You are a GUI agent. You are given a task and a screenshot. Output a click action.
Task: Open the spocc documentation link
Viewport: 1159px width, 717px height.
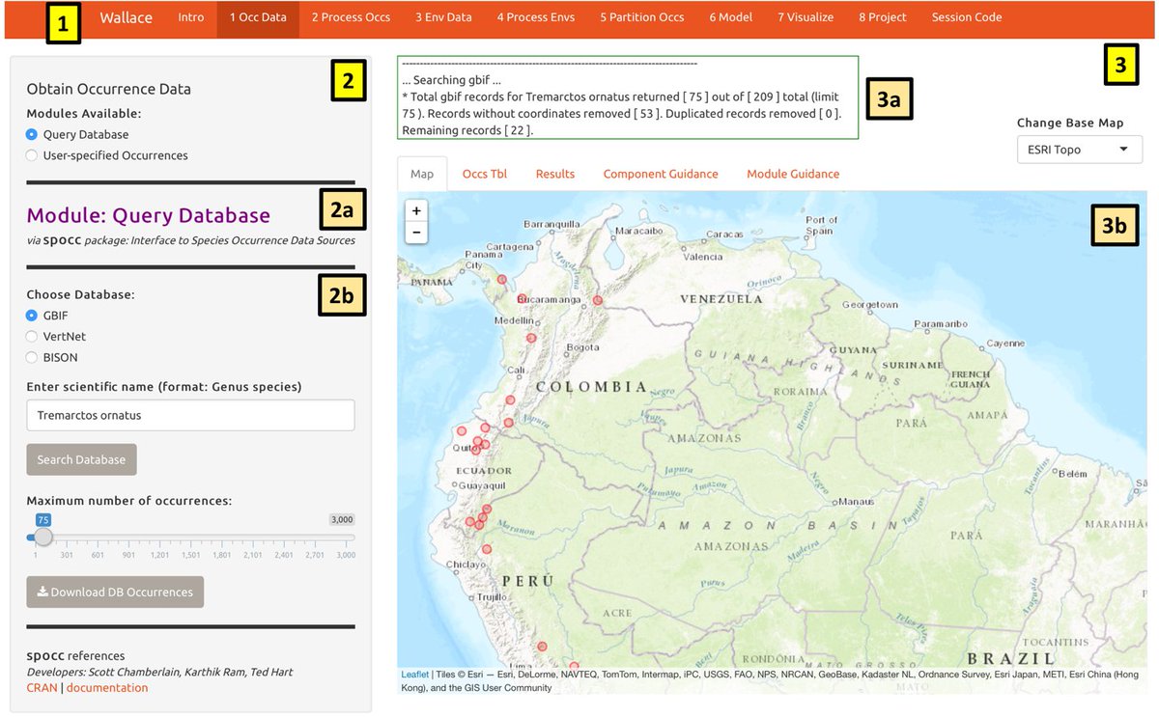click(x=107, y=687)
